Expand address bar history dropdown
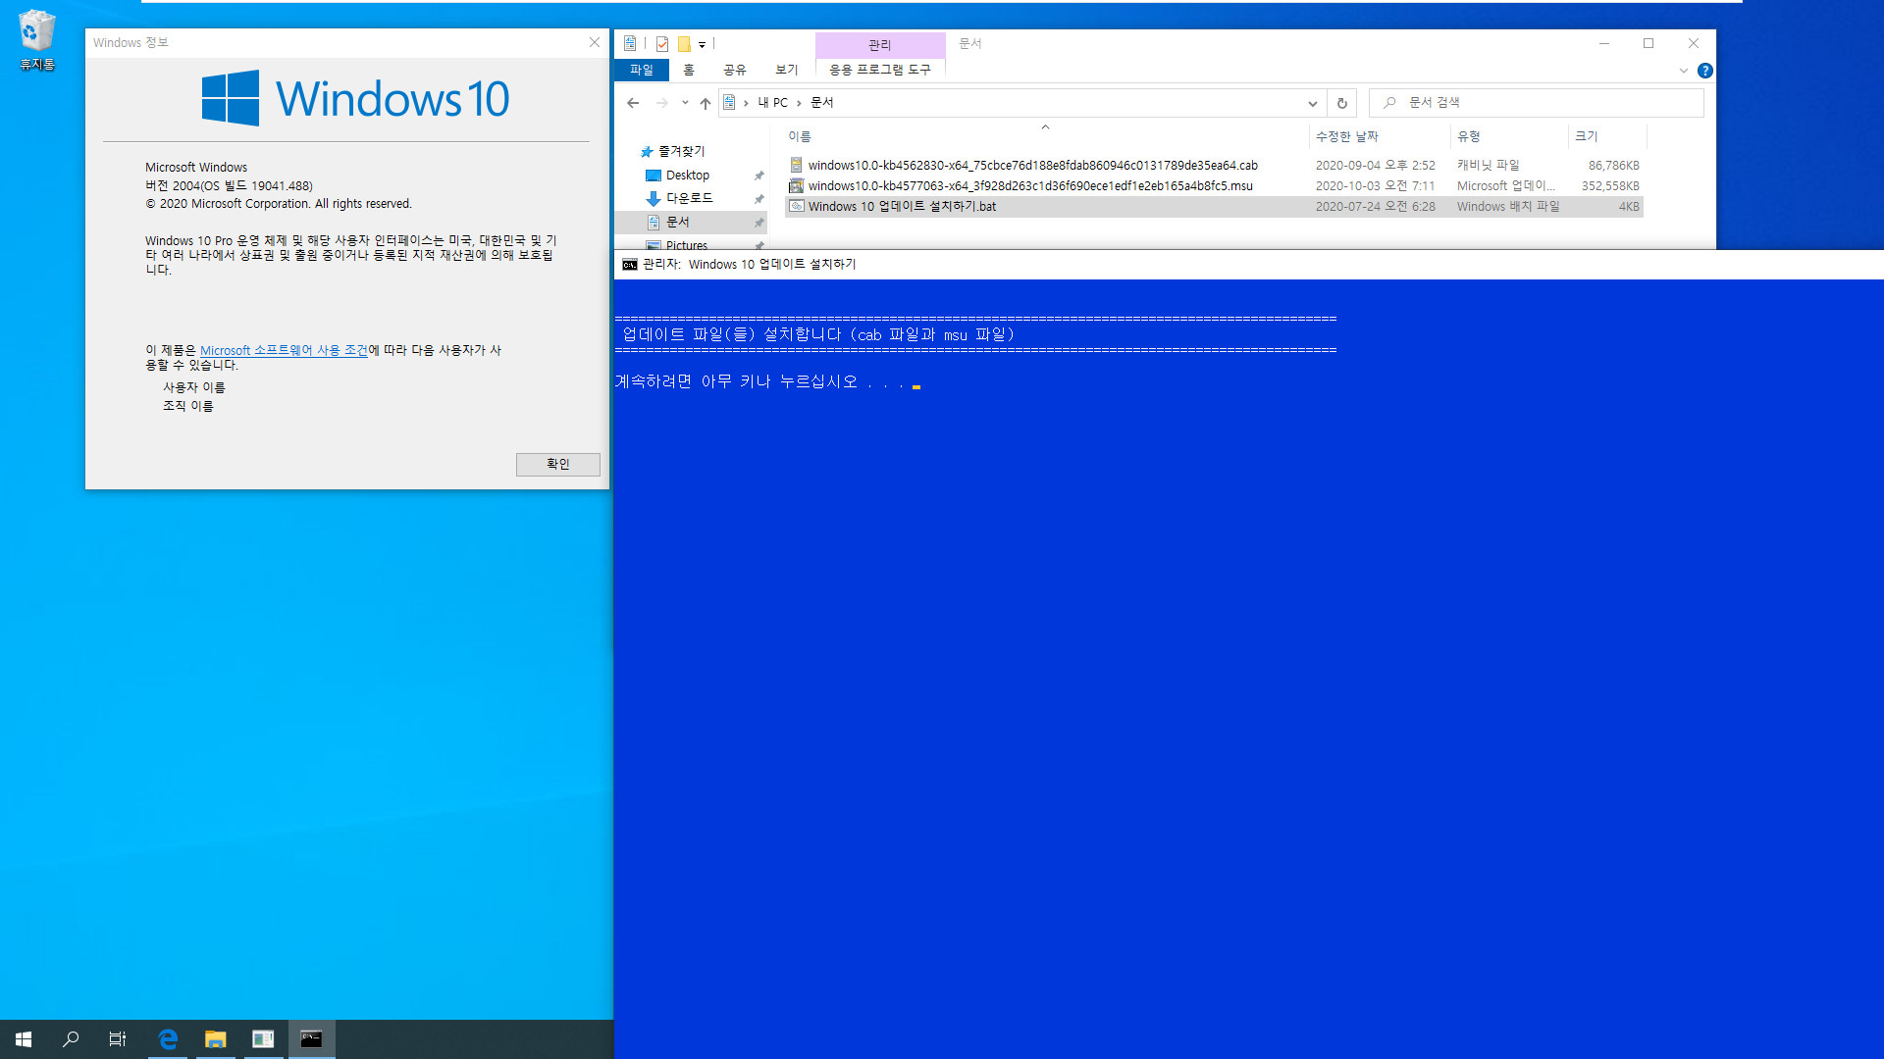This screenshot has height=1059, width=1884. point(1312,103)
